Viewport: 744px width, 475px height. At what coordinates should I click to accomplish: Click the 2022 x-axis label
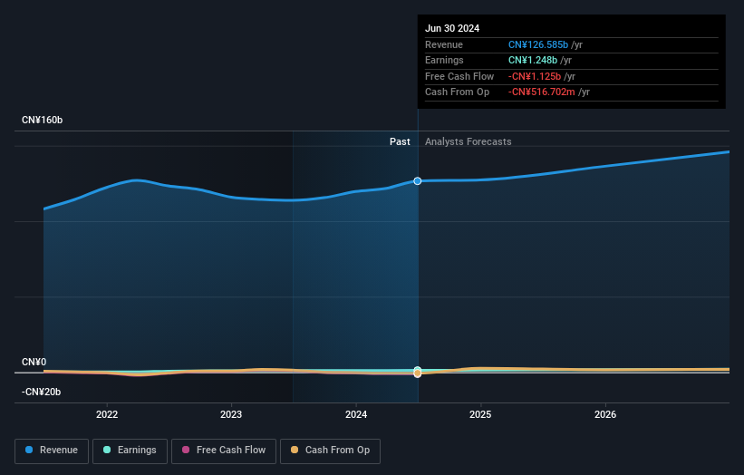pos(107,415)
